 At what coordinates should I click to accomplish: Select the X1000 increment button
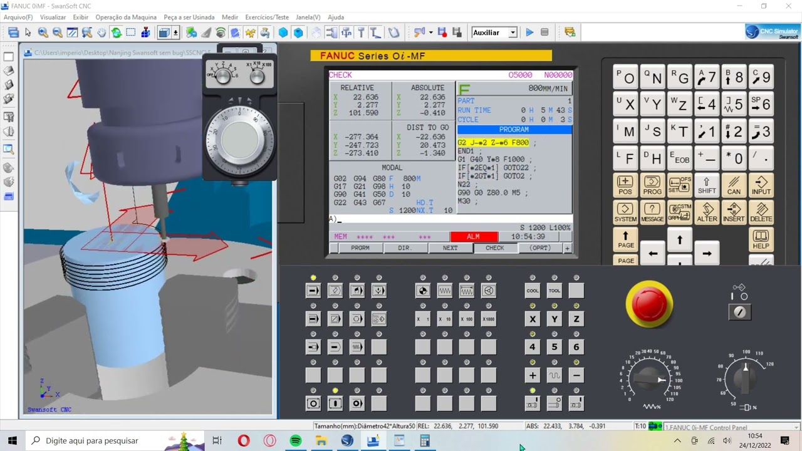click(x=489, y=319)
